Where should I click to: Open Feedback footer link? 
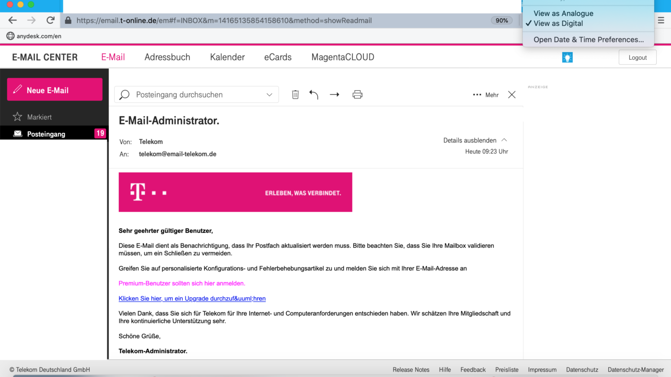pyautogui.click(x=473, y=370)
